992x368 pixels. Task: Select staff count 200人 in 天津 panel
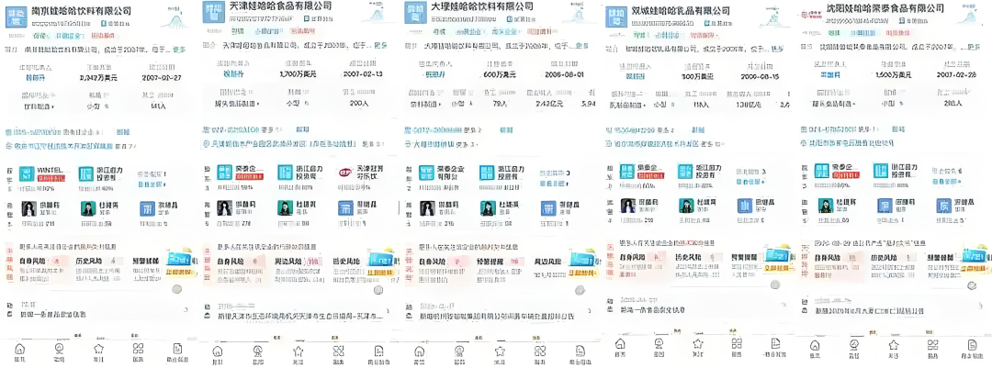tap(361, 103)
